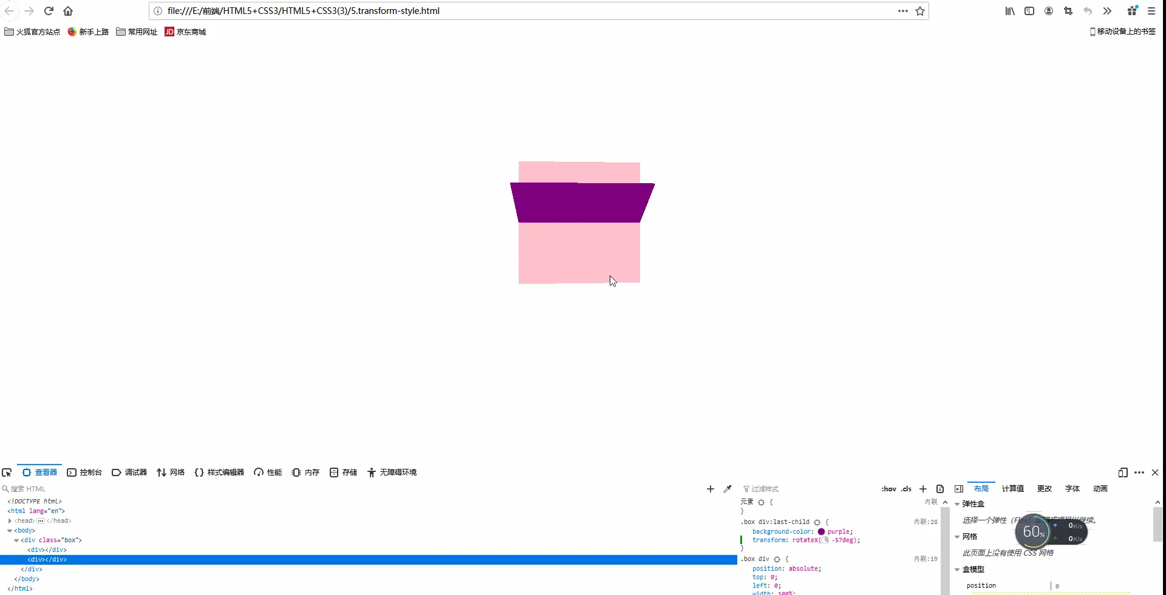Pick a page color with the eyedropper

point(728,489)
